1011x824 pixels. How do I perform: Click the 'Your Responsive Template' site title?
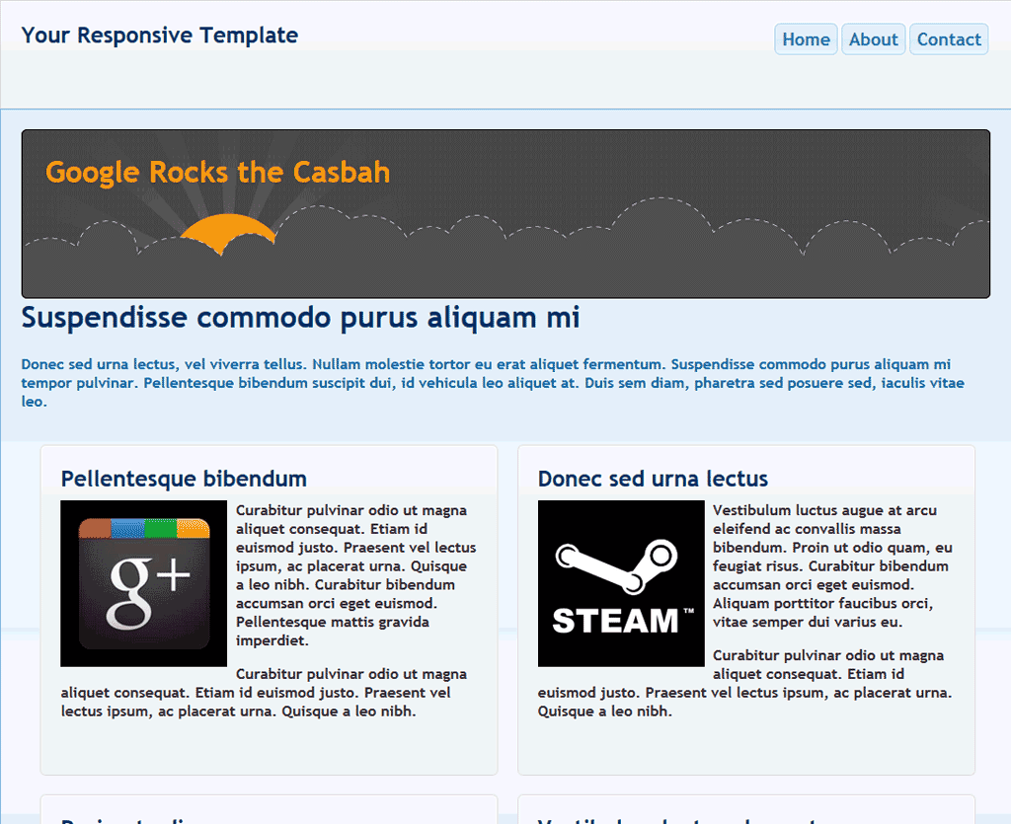tap(160, 36)
